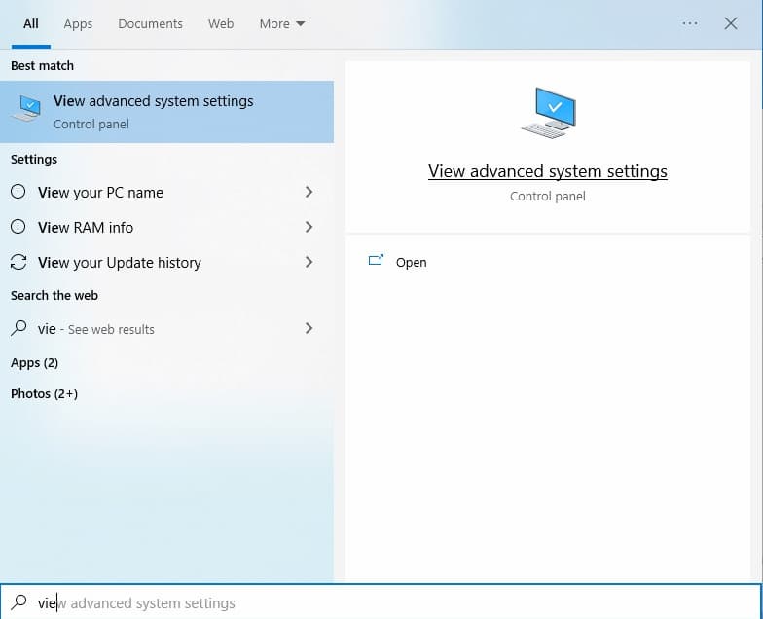Switch to the Documents tab
Image resolution: width=763 pixels, height=619 pixels.
(x=150, y=23)
